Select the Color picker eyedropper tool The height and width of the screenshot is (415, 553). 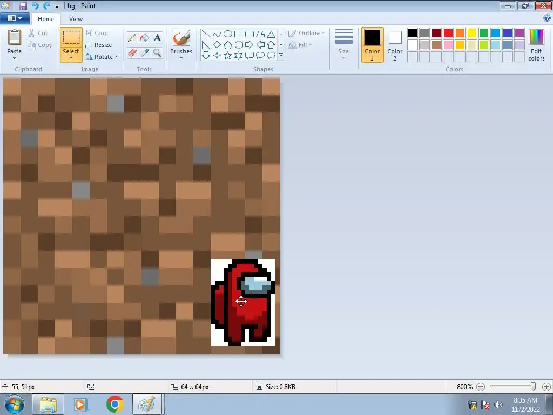tap(145, 53)
